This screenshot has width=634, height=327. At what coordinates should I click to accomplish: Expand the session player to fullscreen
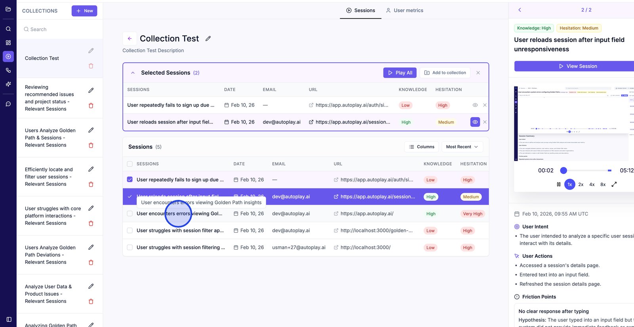point(614,184)
